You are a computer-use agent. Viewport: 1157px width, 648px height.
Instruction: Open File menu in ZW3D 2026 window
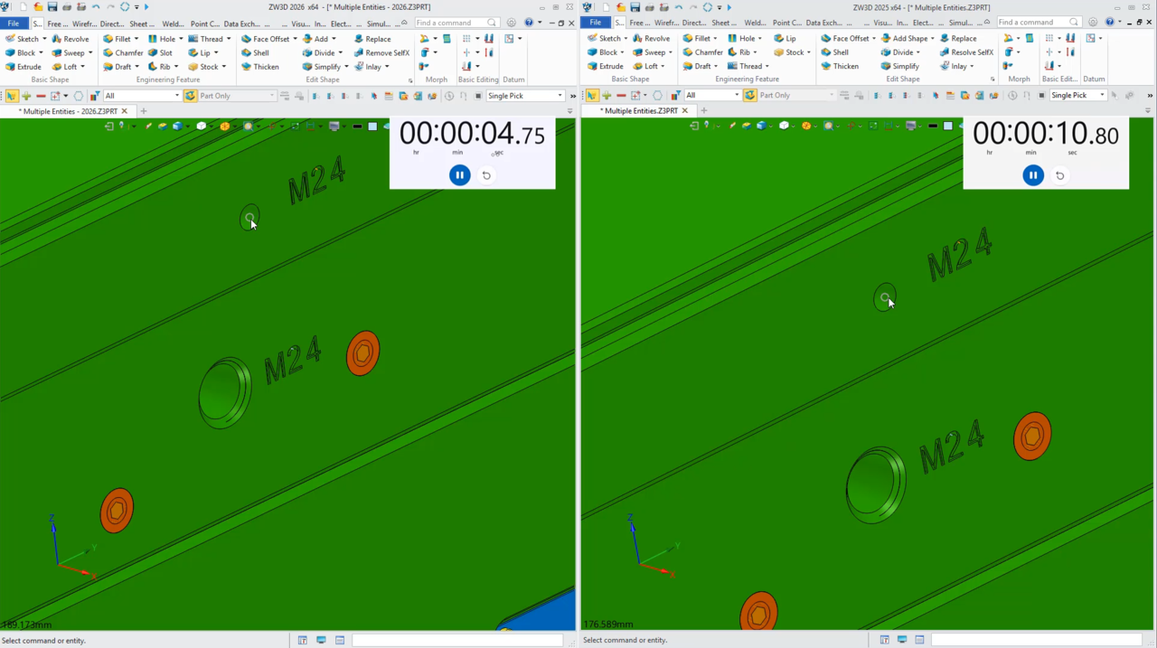(14, 23)
